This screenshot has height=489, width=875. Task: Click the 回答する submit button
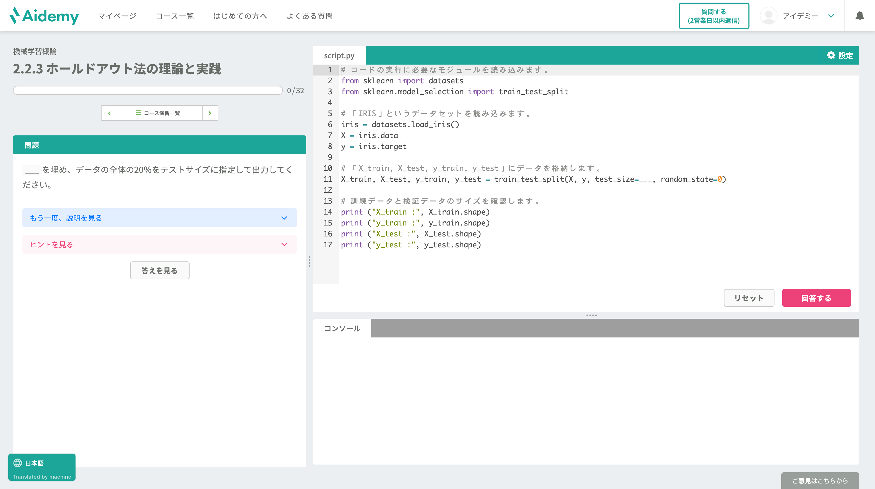click(816, 298)
